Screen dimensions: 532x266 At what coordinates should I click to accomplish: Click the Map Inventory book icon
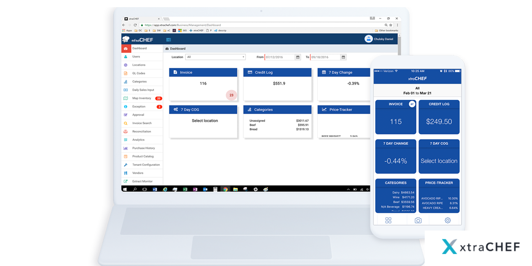(126, 98)
